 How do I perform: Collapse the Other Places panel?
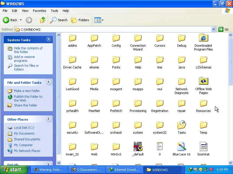tap(48, 119)
